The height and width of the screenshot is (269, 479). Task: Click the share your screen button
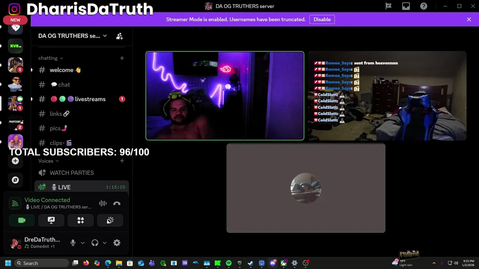[51, 220]
